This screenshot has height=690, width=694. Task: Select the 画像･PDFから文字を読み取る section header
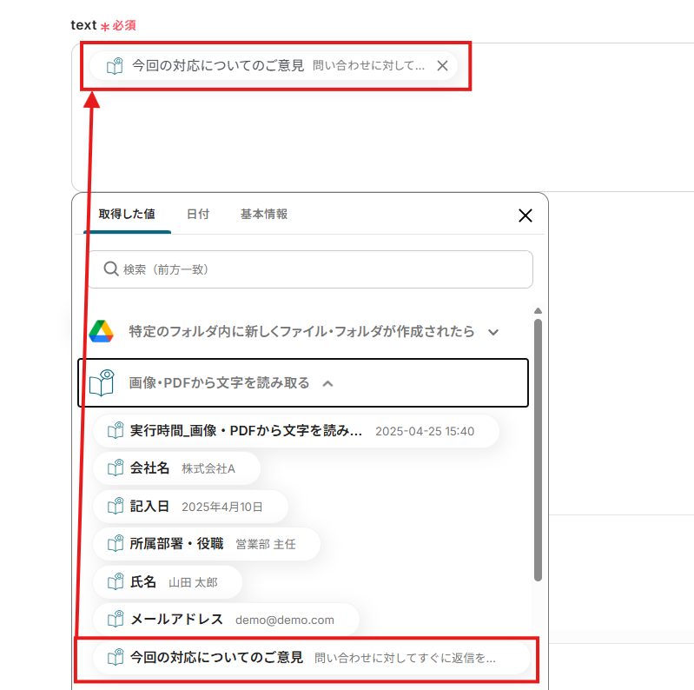(219, 383)
